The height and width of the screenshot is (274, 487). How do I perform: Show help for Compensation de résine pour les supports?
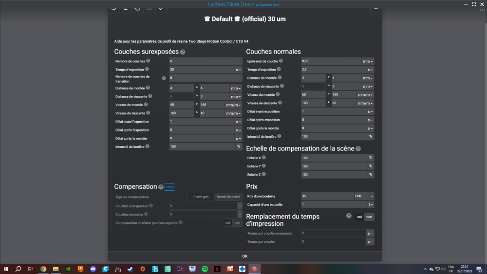(x=181, y=222)
